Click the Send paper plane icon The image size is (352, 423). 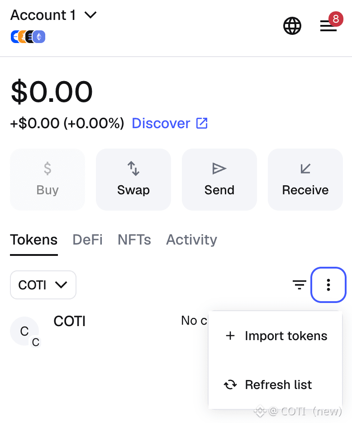click(219, 169)
